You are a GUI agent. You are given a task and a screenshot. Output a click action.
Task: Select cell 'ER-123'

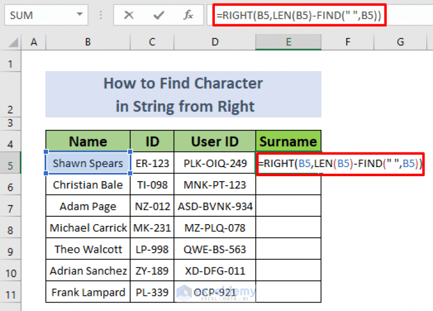[152, 163]
